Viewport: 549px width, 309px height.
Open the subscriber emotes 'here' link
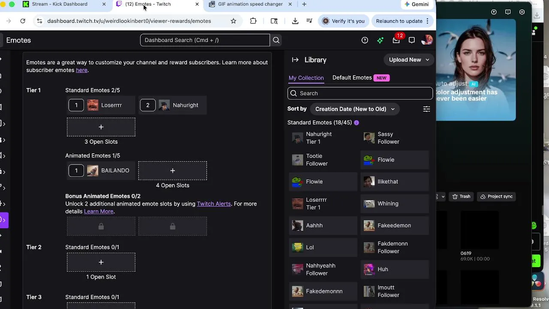point(81,70)
